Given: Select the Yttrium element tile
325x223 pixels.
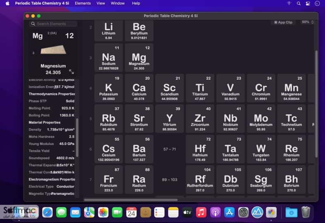Looking at the screenshot, I should click(x=170, y=119).
